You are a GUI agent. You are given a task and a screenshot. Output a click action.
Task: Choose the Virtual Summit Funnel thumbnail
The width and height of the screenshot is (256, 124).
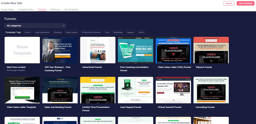(173, 90)
